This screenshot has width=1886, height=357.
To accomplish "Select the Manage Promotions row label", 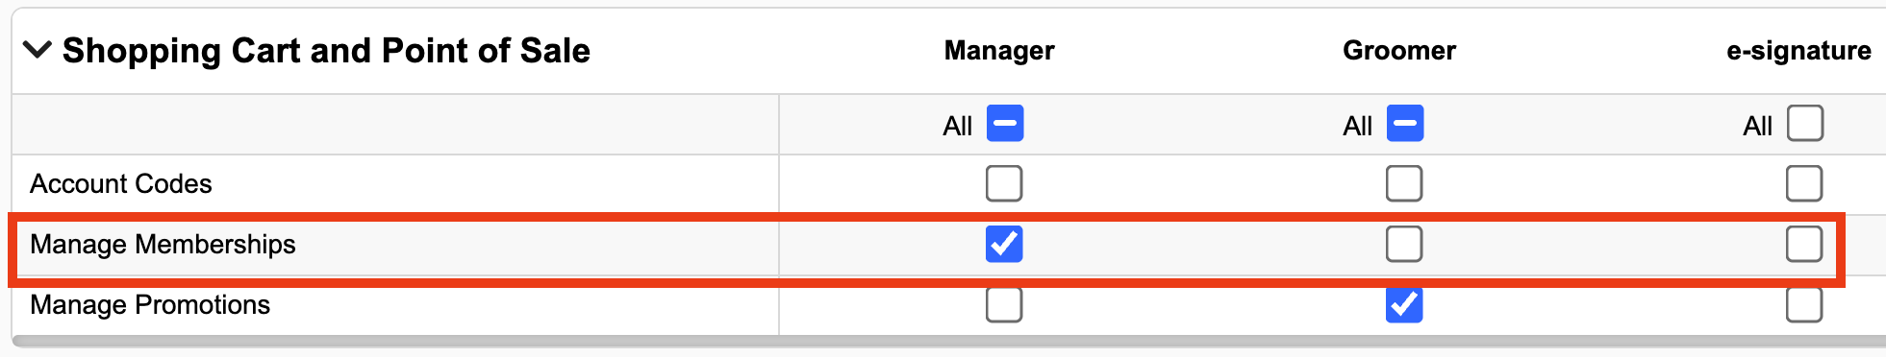I will click(150, 304).
